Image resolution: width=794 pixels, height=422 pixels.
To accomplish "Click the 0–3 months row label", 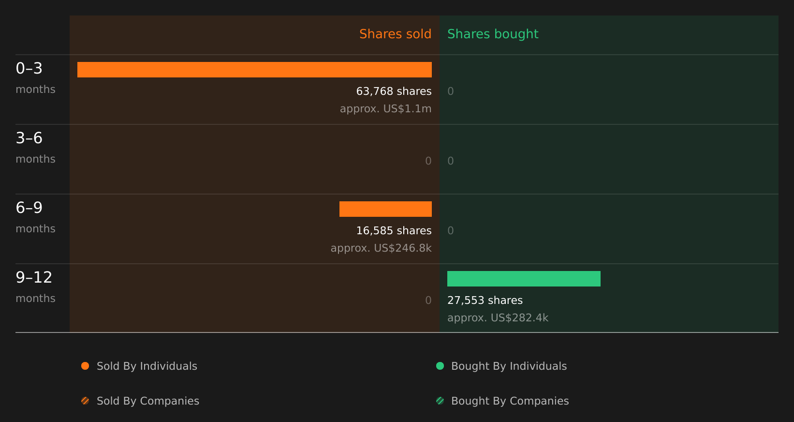I will click(35, 77).
